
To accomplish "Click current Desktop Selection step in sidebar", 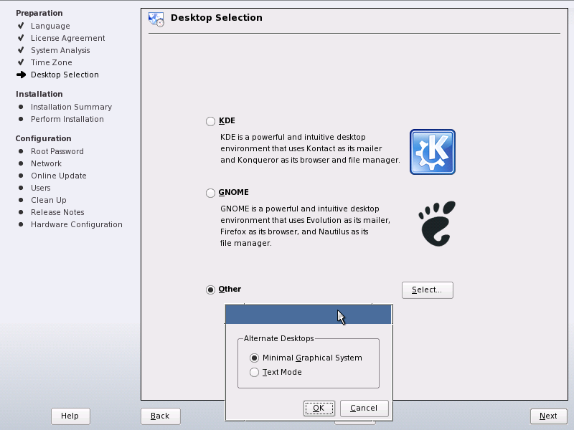I will [x=65, y=75].
